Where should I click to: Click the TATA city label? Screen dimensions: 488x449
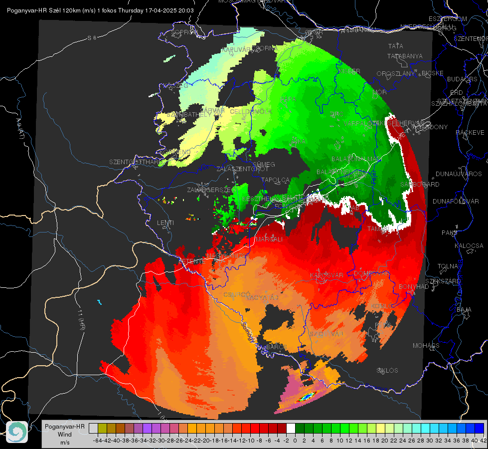coord(396,46)
